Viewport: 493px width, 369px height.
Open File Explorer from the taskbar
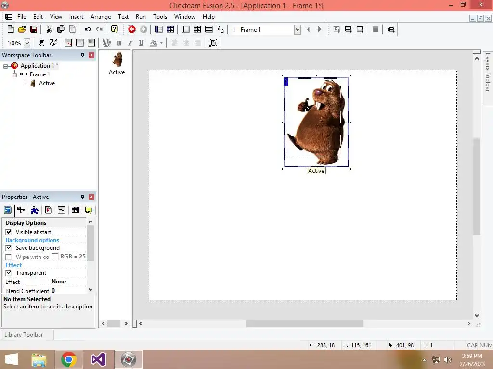click(x=39, y=359)
